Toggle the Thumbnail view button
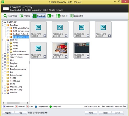The height and width of the screenshot is (116, 129). click(39, 16)
